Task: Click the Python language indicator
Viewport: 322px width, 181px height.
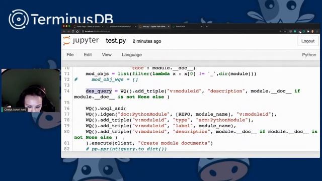Action: [309, 55]
